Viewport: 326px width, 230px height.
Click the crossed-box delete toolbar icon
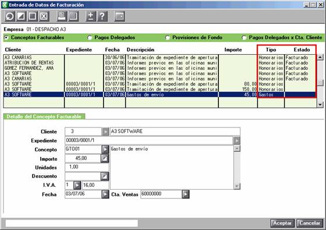coord(44,16)
